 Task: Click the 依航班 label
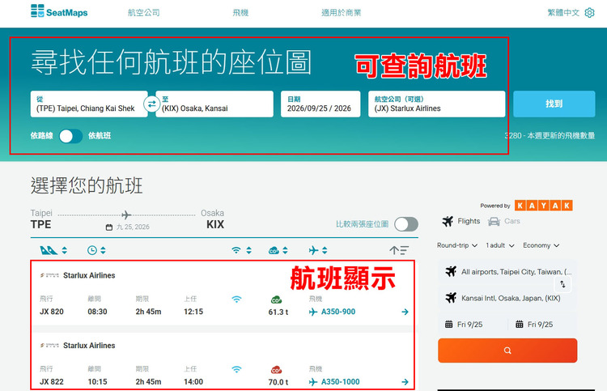100,135
